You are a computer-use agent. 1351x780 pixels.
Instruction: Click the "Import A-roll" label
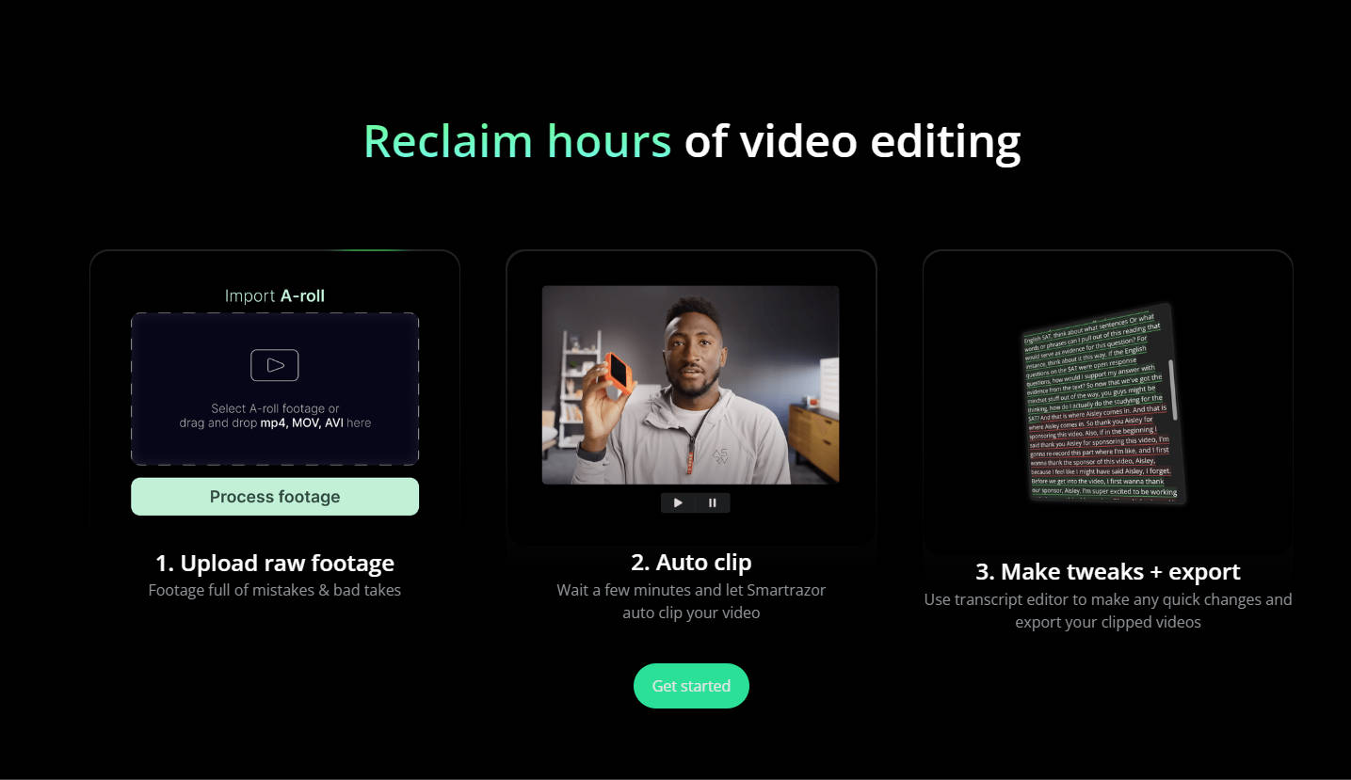pos(274,295)
